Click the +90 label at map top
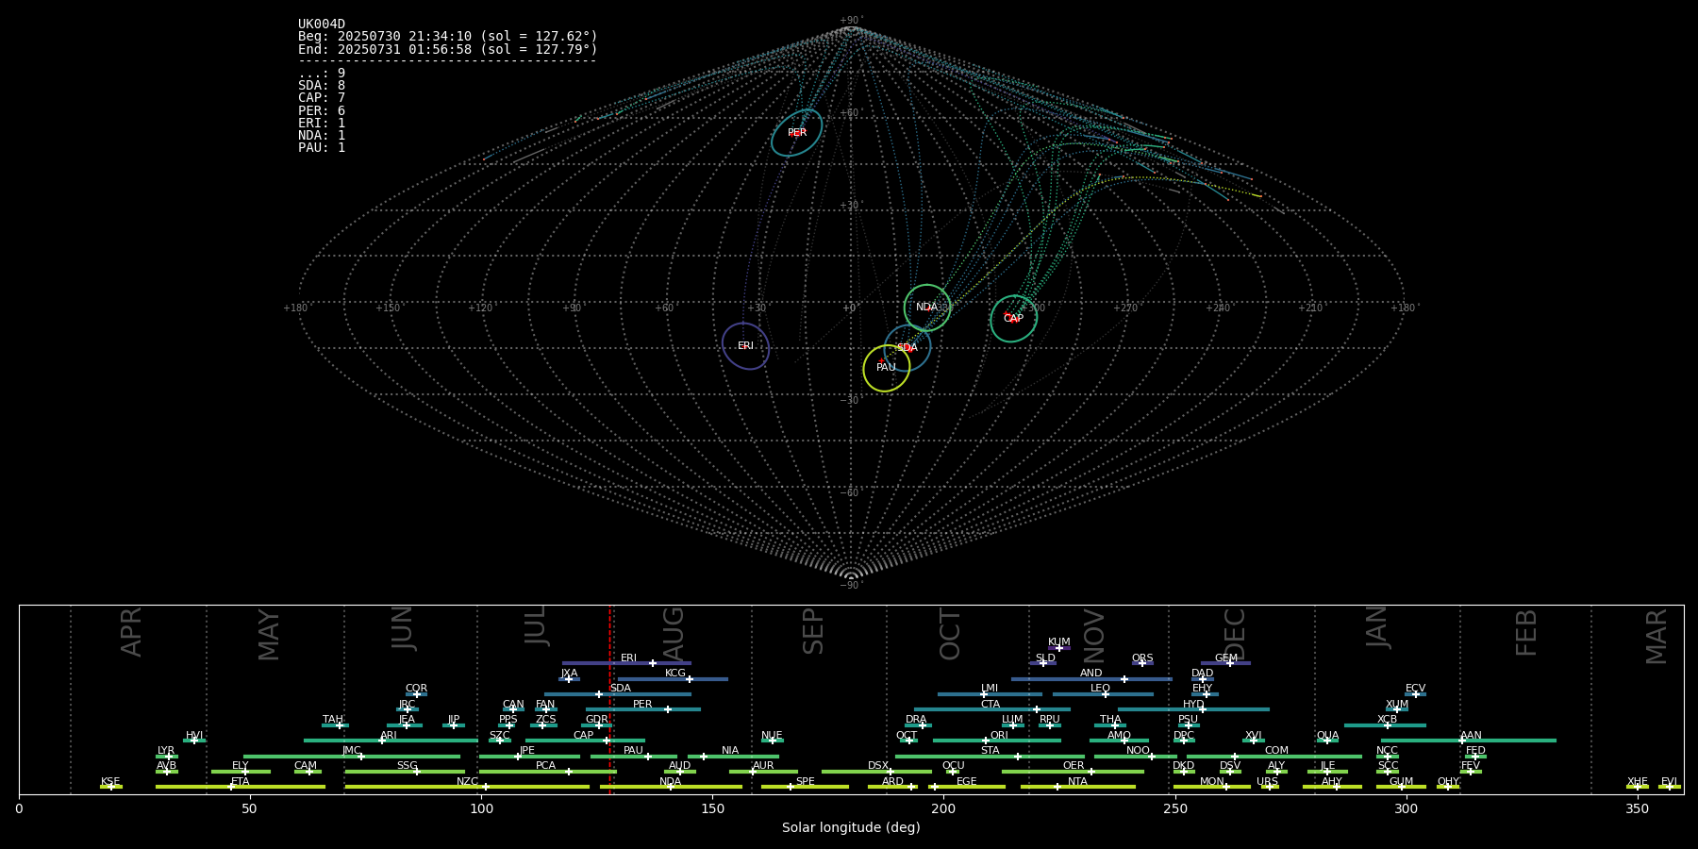The image size is (1698, 849). coord(851,21)
